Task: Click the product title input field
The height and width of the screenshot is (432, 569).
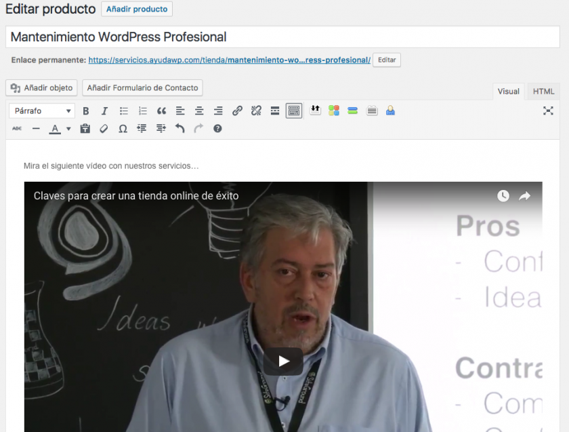Action: click(x=283, y=37)
